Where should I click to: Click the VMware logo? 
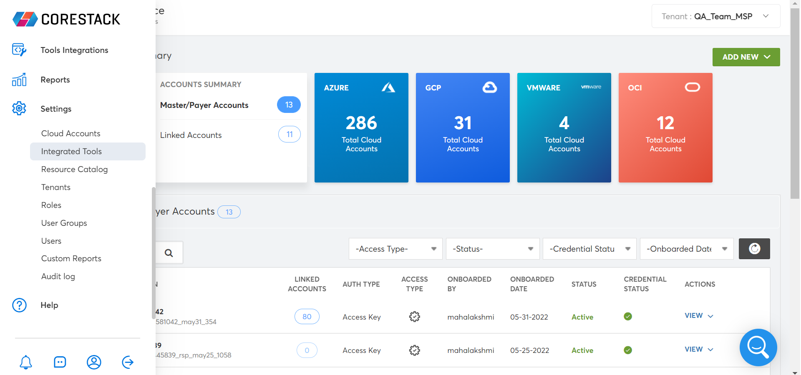(x=591, y=87)
